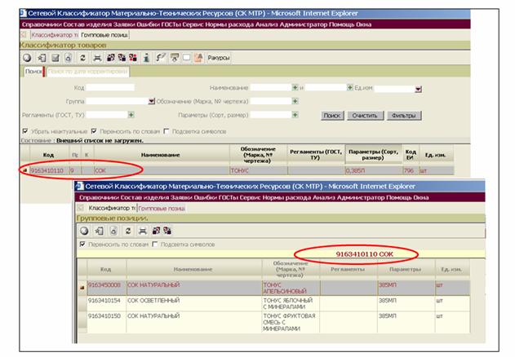515x357 pixels.
Task: Click the Код ЕИ column header
Action: click(411, 155)
